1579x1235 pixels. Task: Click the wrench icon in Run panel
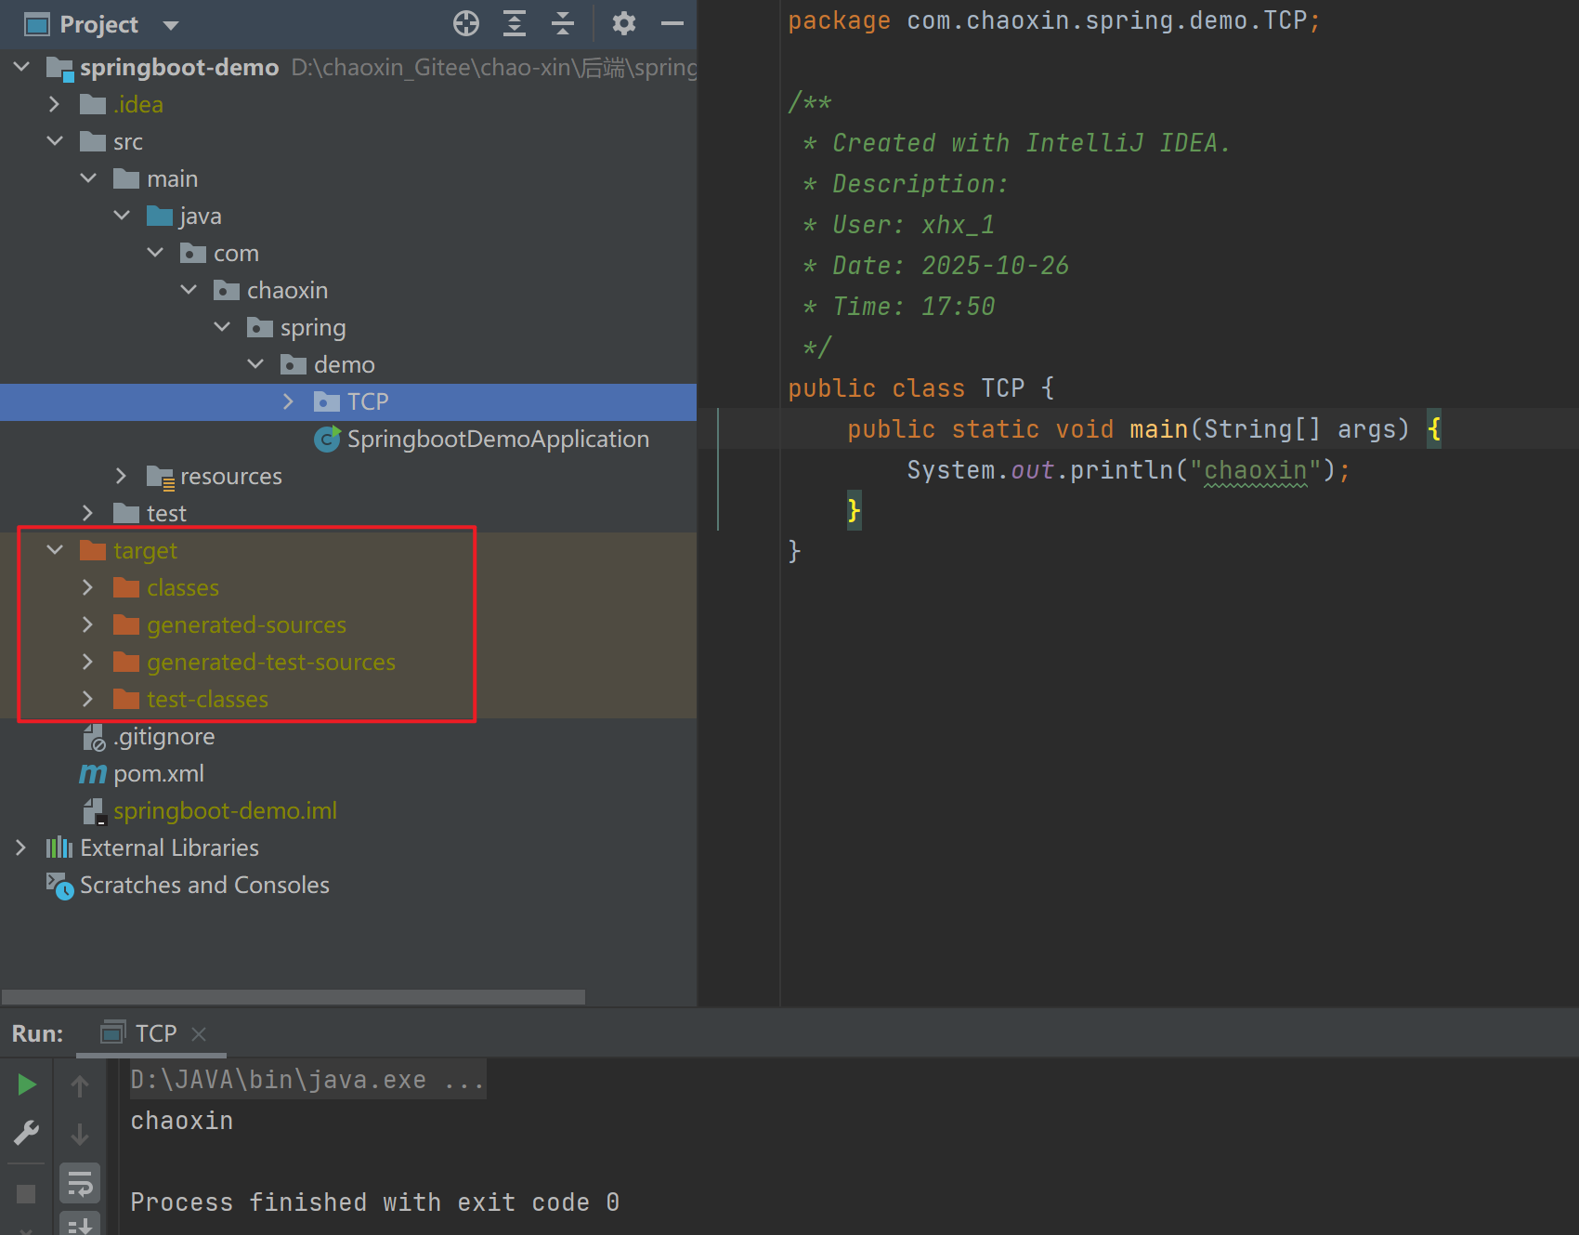(x=27, y=1133)
